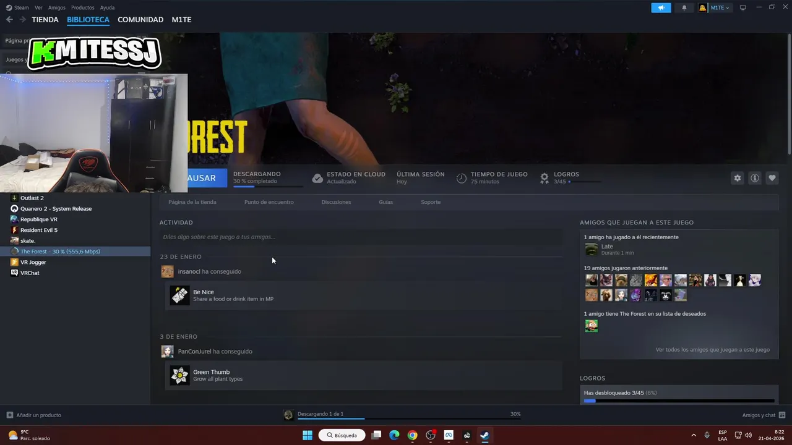Open Google Chrome from taskbar

412,435
